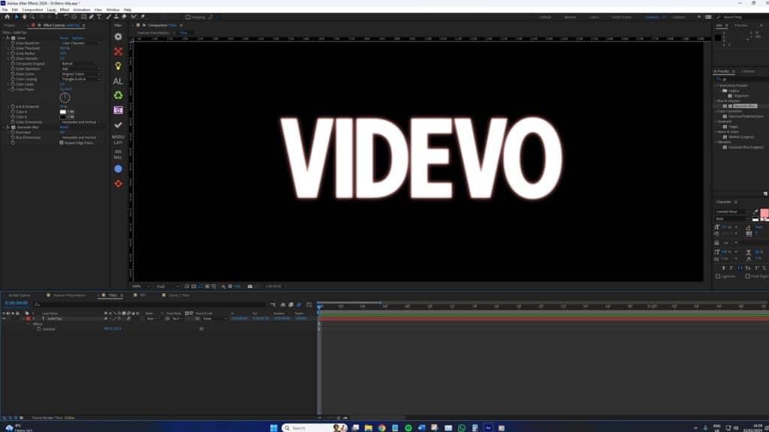Select the Brush tool in the toolbar
This screenshot has width=769, height=432.
pos(109,16)
